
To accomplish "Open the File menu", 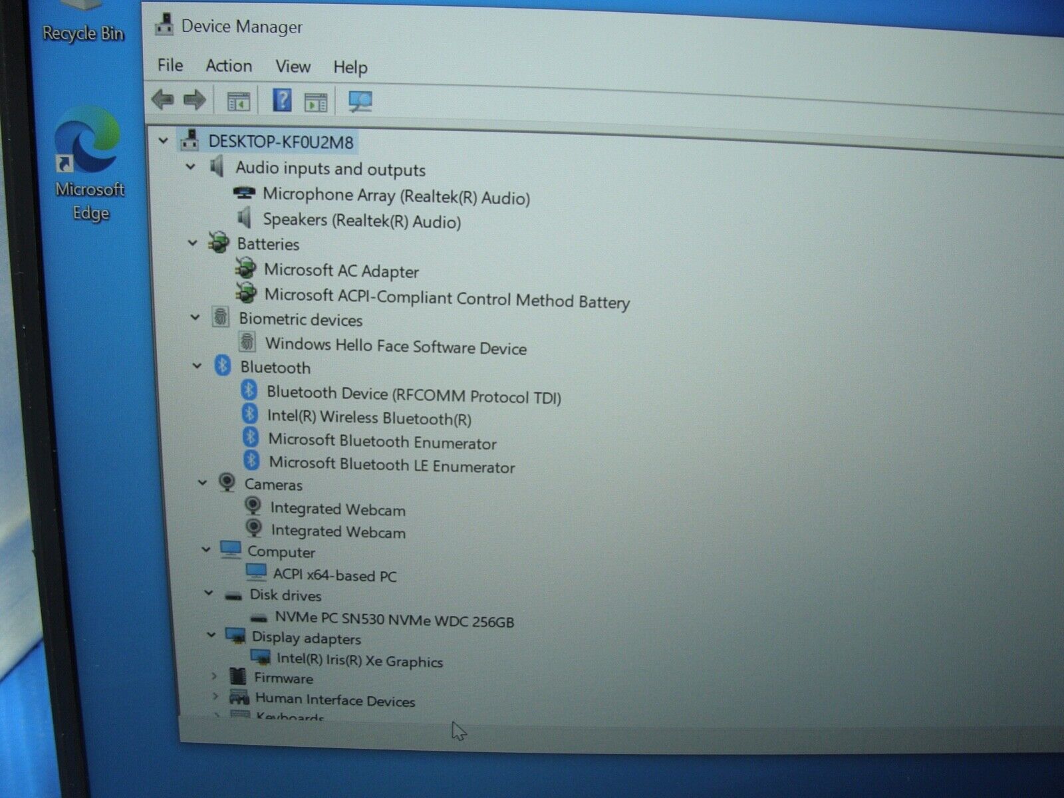I will point(170,65).
